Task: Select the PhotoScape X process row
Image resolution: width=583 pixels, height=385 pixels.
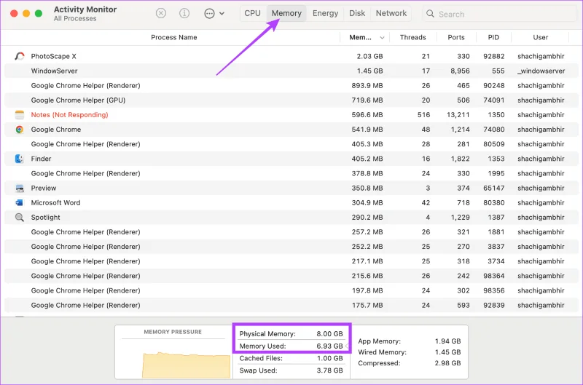Action: [x=291, y=56]
